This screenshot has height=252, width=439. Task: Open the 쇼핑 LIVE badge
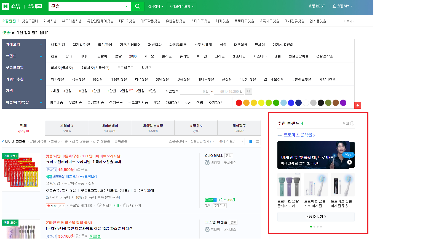(35, 6)
